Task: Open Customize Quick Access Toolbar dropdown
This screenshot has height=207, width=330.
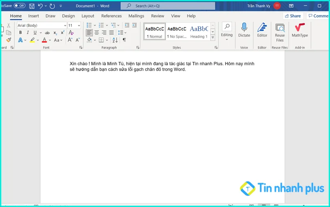Action: pos(61,6)
